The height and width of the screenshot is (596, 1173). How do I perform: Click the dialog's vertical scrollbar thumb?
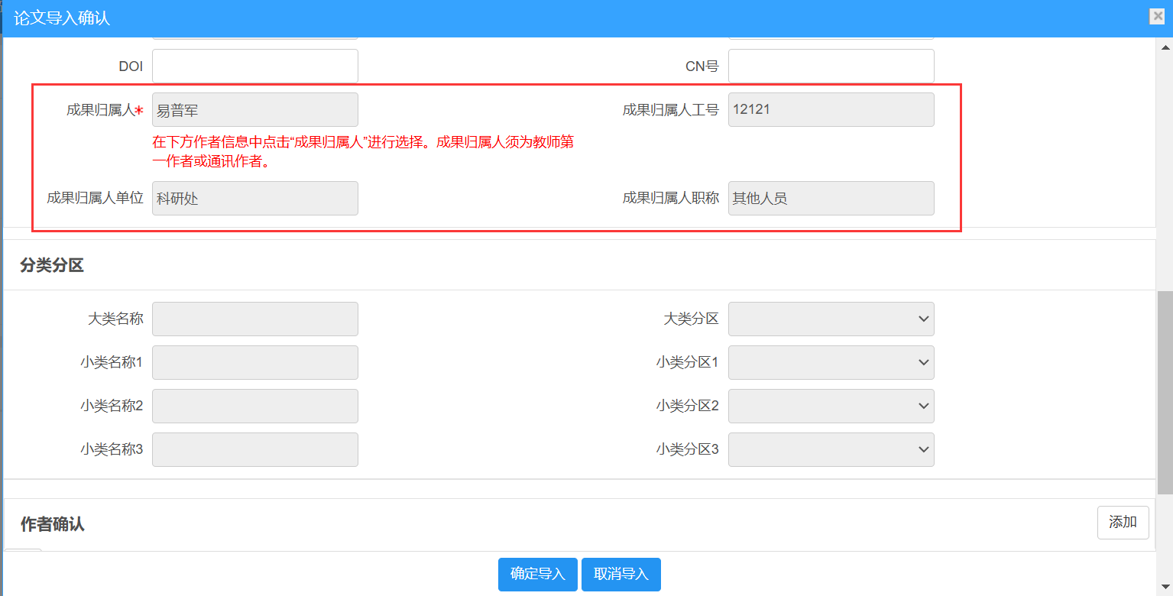click(1165, 391)
